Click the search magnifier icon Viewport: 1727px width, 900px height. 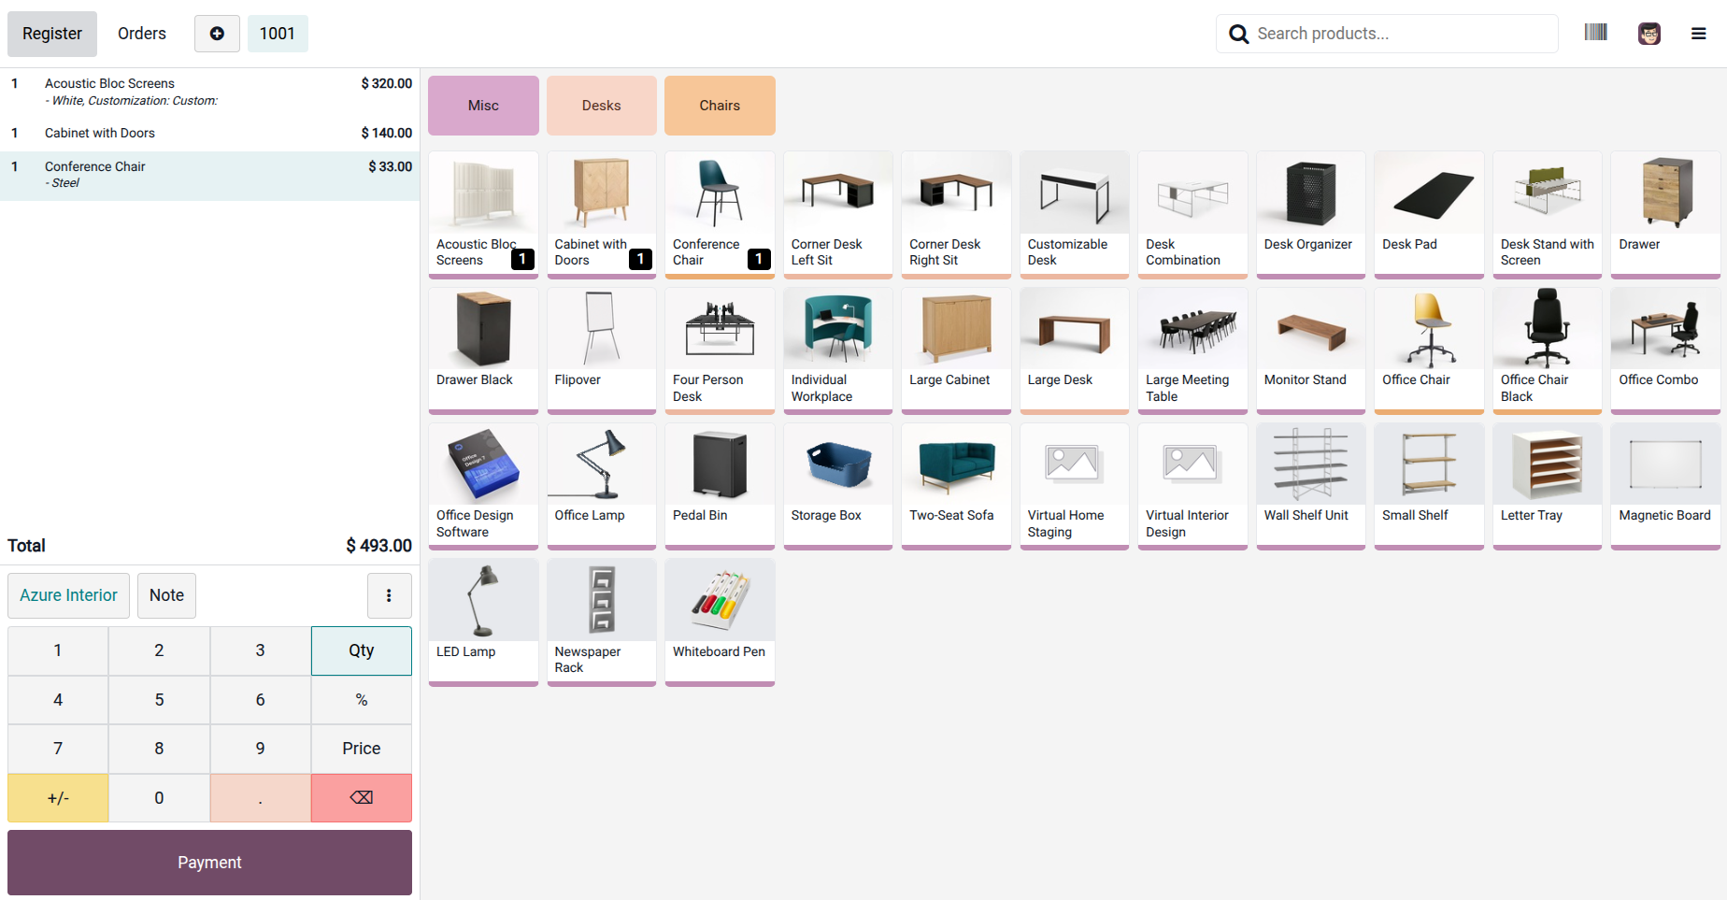tap(1238, 34)
